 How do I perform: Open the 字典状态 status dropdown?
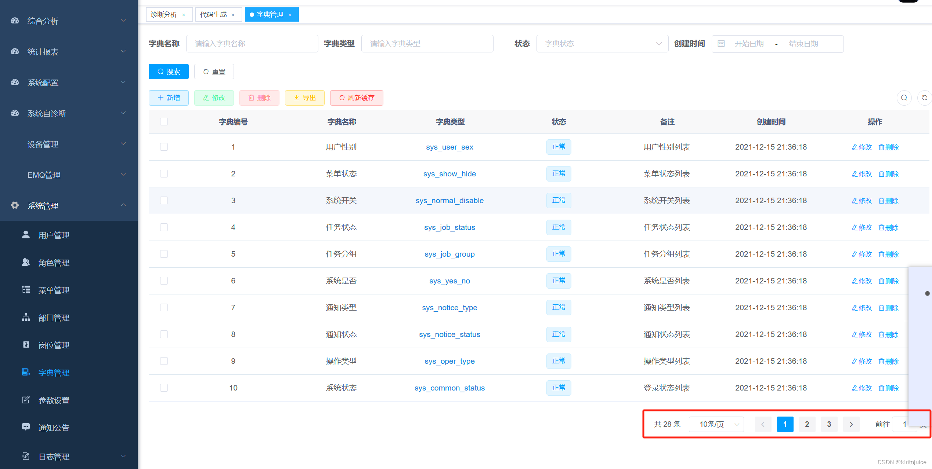(602, 44)
